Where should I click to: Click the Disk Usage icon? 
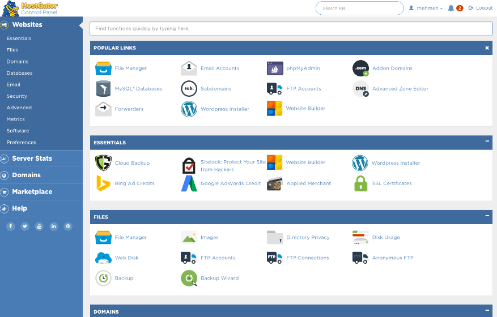coord(360,238)
